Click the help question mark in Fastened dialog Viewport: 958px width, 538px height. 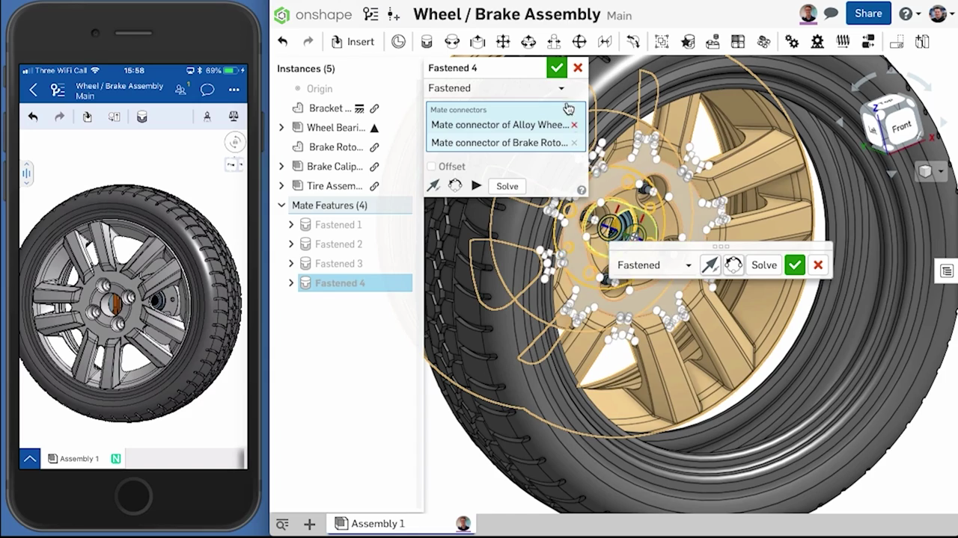point(582,190)
